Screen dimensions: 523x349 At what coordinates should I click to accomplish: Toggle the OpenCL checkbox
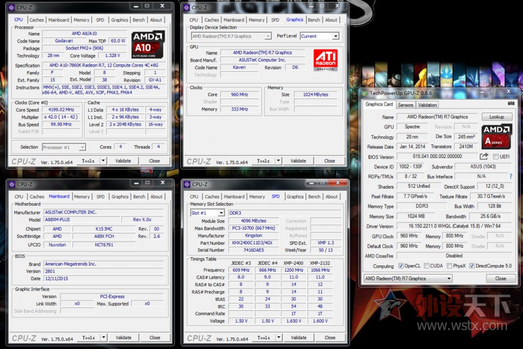coord(401,266)
